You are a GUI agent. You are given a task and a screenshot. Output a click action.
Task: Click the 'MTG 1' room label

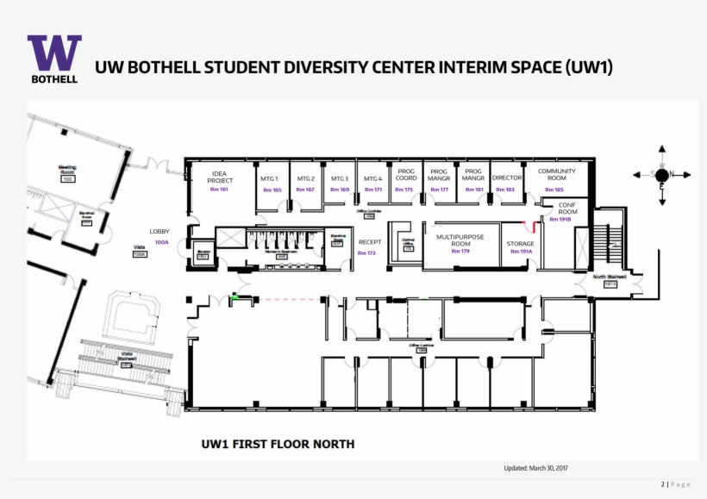269,178
